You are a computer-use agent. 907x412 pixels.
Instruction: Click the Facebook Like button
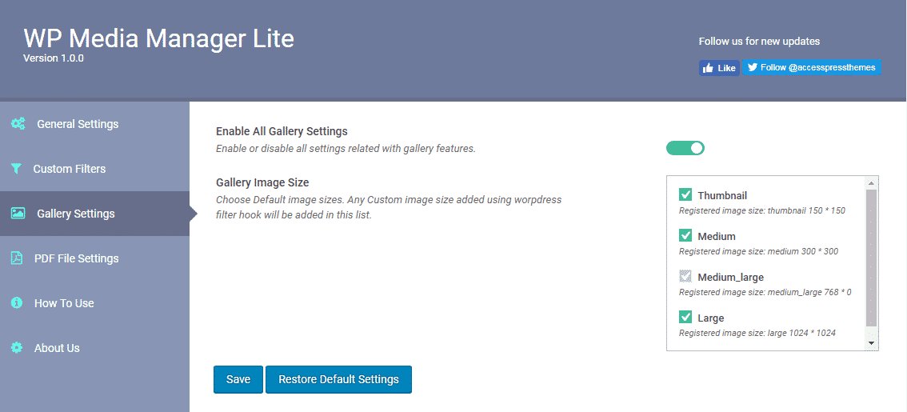pyautogui.click(x=719, y=68)
